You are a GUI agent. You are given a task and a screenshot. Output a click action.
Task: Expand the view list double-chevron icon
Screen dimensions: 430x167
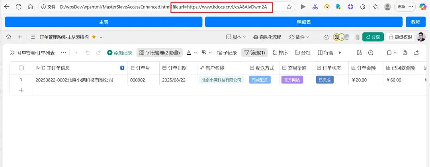coord(12,52)
